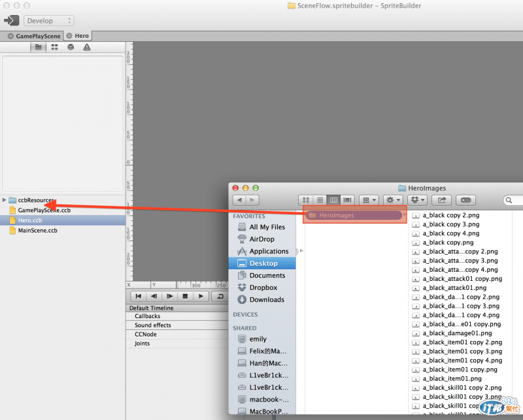523x420 pixels.
Task: Open Finder item arrangement dropdown
Action: tap(369, 200)
